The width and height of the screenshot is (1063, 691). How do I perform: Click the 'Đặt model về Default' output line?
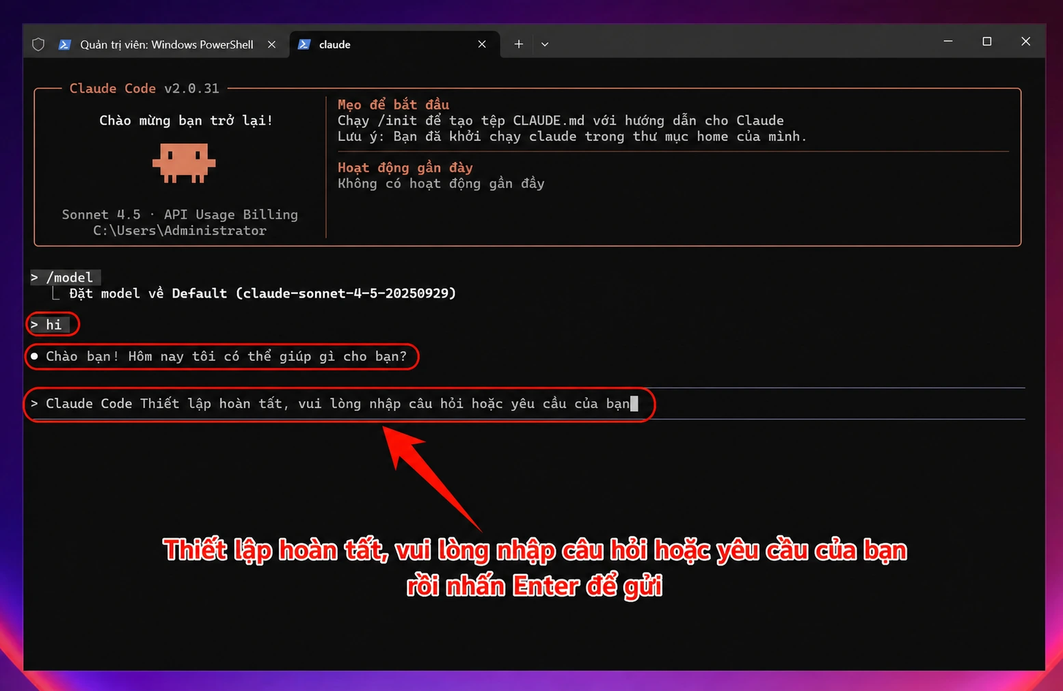(263, 293)
